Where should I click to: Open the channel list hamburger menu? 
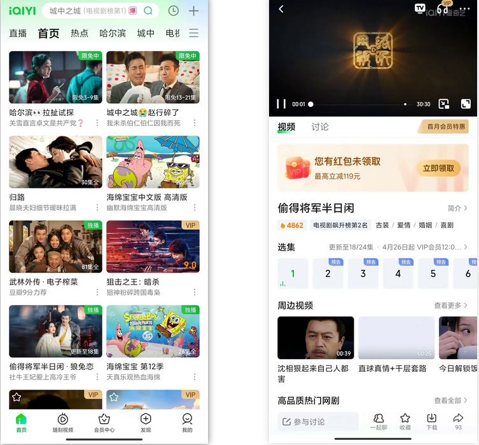(193, 32)
